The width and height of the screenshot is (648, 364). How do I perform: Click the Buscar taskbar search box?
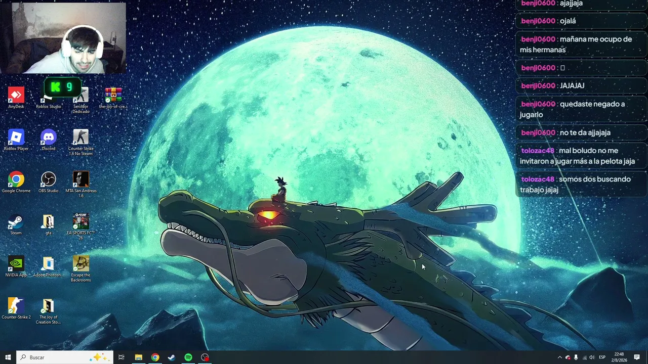(x=65, y=357)
